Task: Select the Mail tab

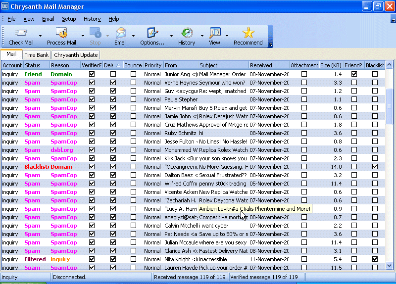Action: tap(11, 54)
